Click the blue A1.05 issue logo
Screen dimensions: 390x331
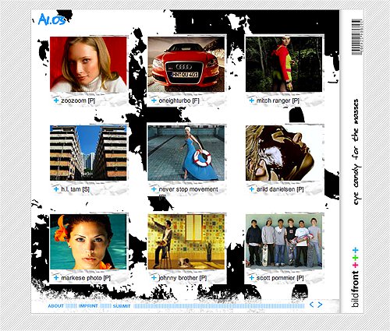pos(51,19)
